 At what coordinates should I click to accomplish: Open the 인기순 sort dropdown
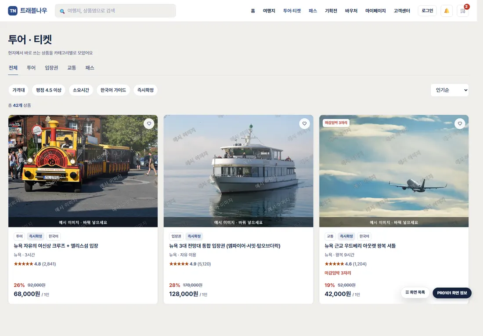coord(450,90)
